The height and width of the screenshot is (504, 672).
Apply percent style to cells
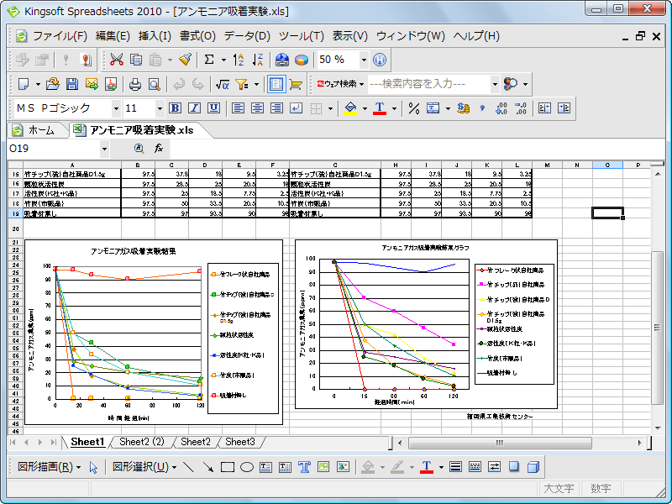(x=413, y=108)
